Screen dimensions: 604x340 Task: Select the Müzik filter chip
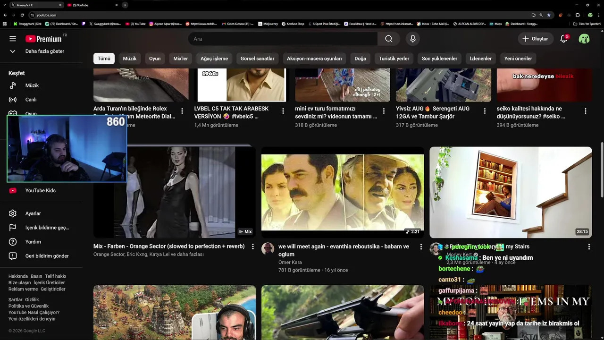(x=130, y=59)
